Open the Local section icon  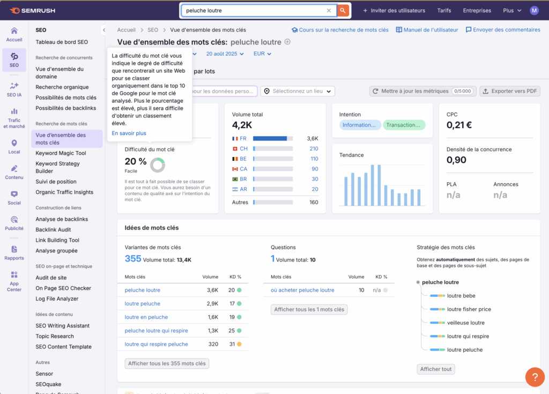[14, 147]
